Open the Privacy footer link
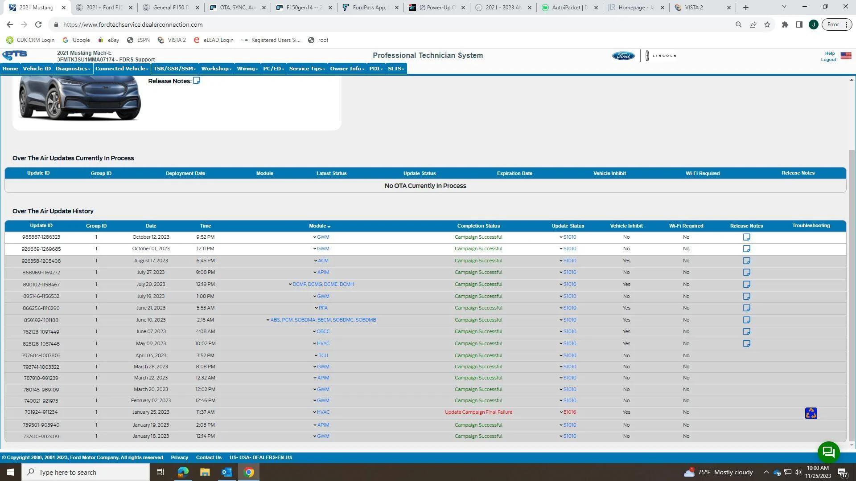The width and height of the screenshot is (856, 481). [179, 457]
